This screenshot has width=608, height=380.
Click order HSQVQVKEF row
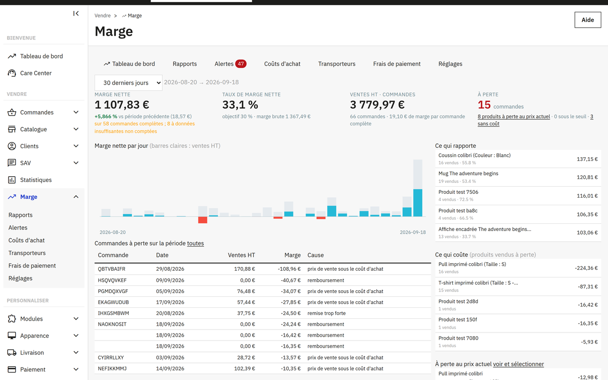(263, 280)
